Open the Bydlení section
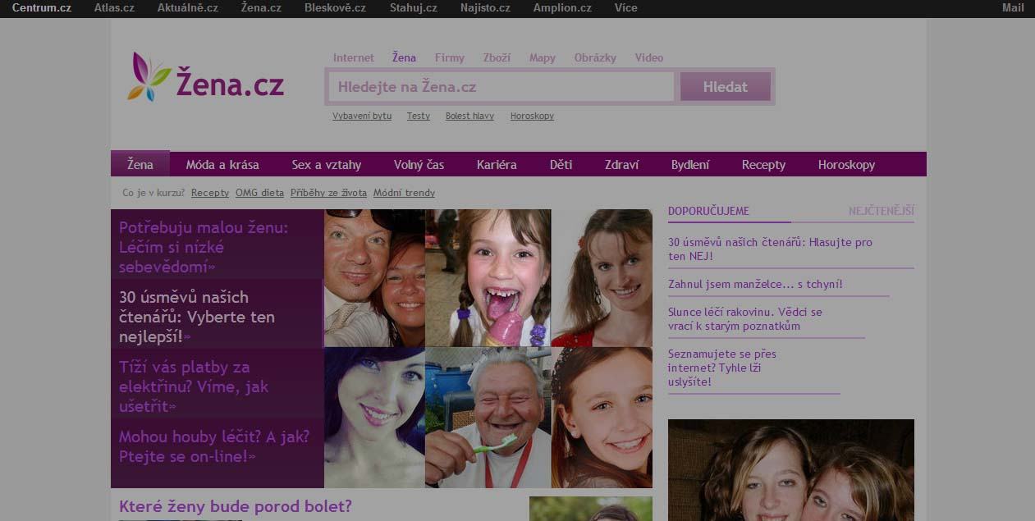 point(690,165)
